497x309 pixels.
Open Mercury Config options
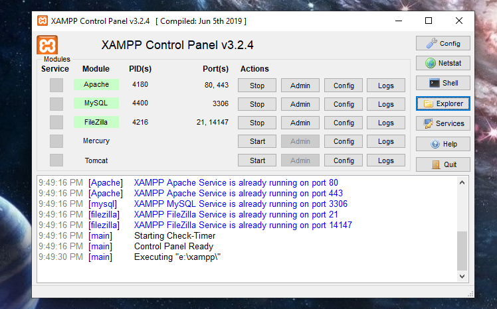click(344, 141)
